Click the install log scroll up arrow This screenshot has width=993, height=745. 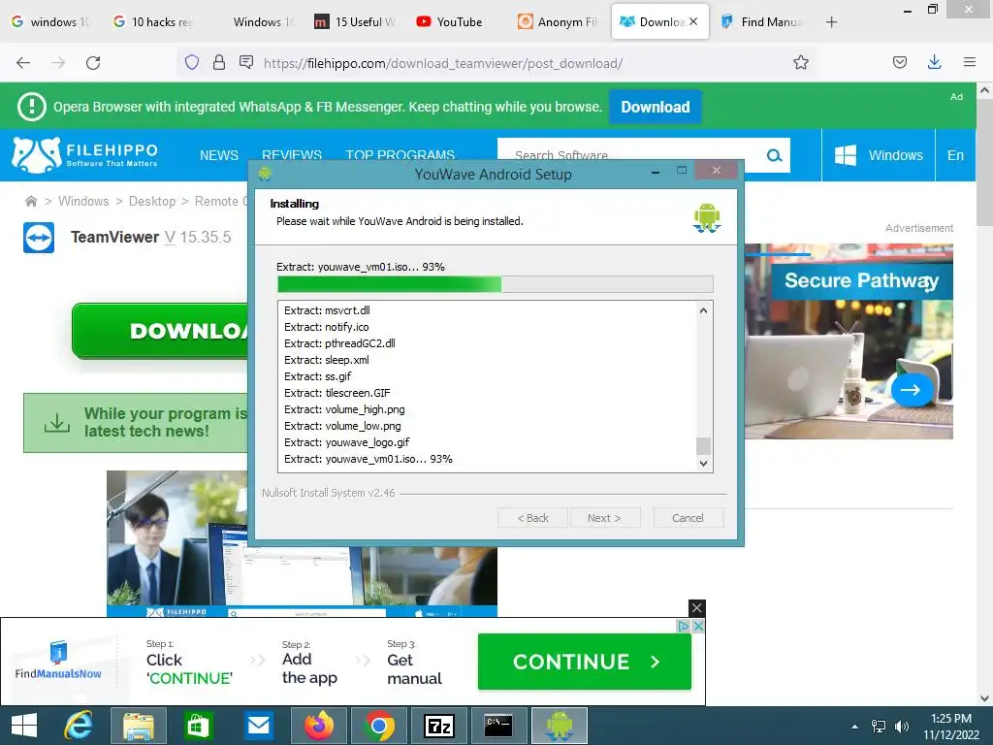click(x=703, y=310)
